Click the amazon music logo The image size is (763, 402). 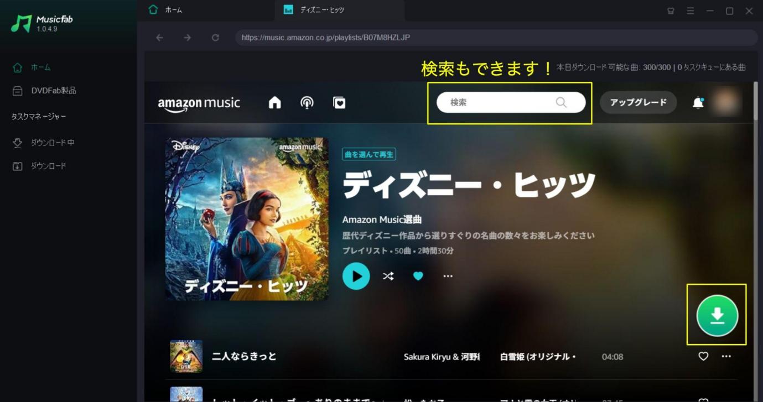199,103
